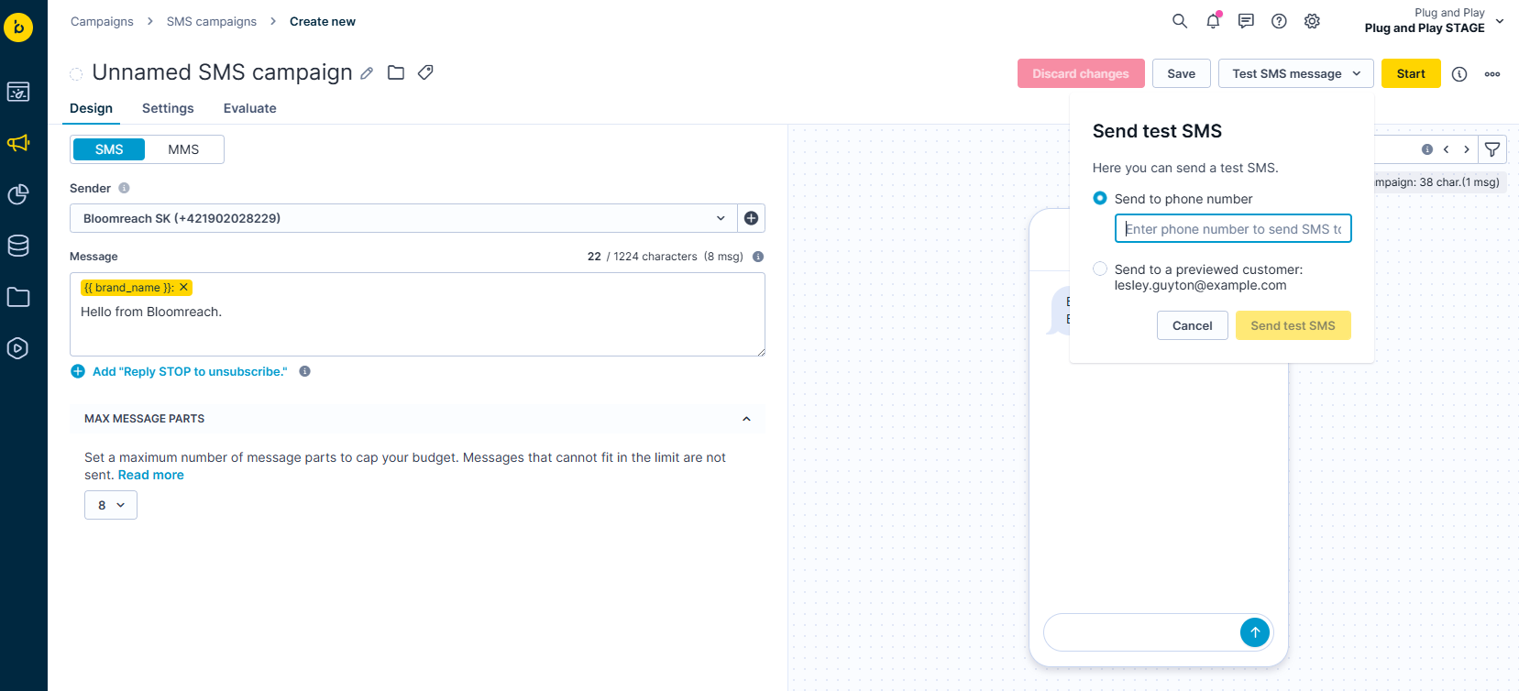1519x691 pixels.
Task: Click the phone number input field
Action: 1233,228
